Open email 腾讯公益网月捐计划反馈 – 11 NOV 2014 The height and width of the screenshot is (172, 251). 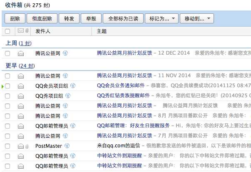coord(124,76)
